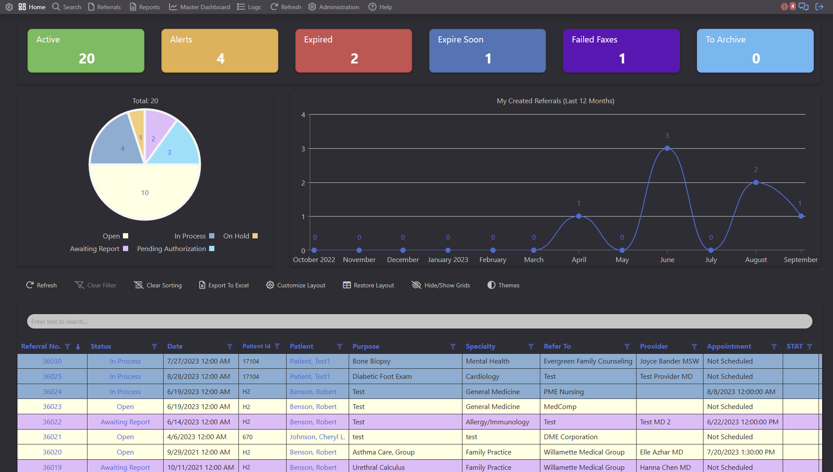Toggle the Awaiting Report legend swatch
The height and width of the screenshot is (472, 833).
click(126, 248)
